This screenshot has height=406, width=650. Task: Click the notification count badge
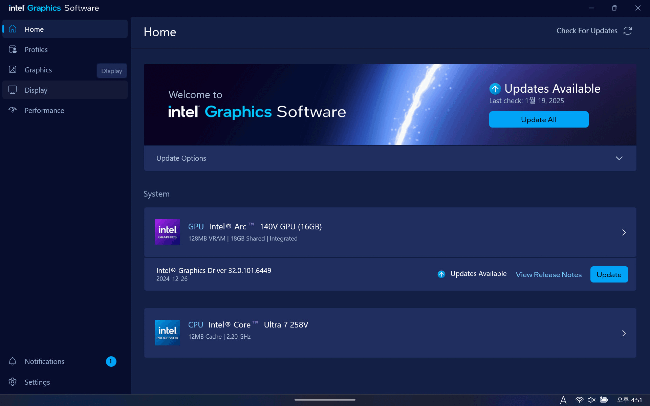tap(111, 361)
